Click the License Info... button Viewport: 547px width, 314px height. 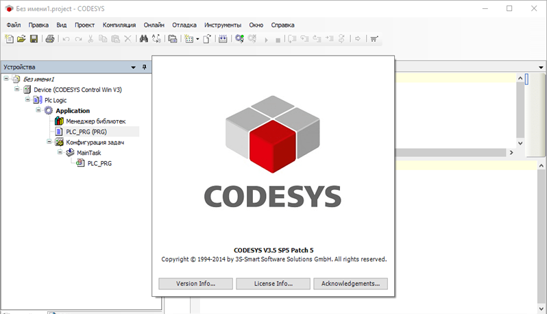[273, 284]
